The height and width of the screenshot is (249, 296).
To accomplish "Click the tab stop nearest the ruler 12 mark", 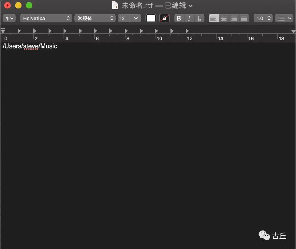I will (x=187, y=31).
